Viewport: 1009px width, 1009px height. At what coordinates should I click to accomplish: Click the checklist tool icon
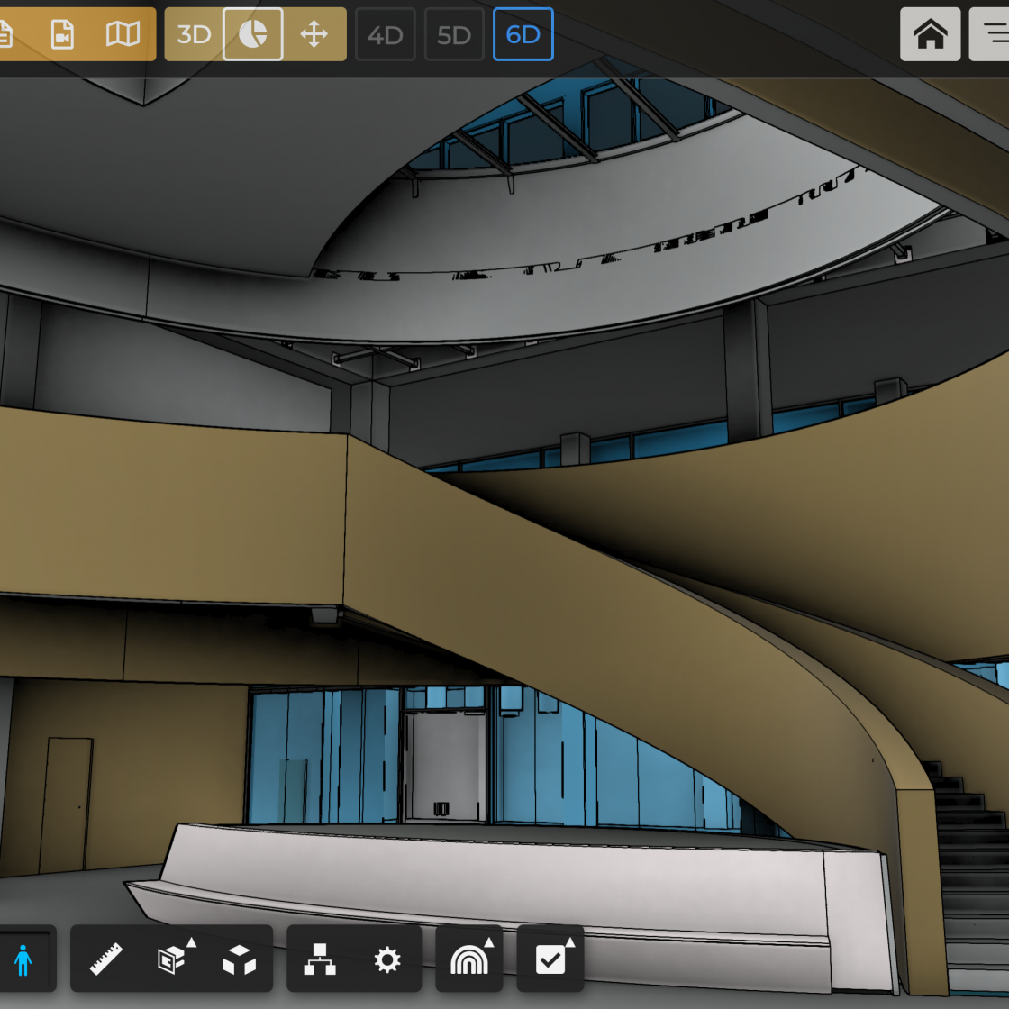point(550,959)
